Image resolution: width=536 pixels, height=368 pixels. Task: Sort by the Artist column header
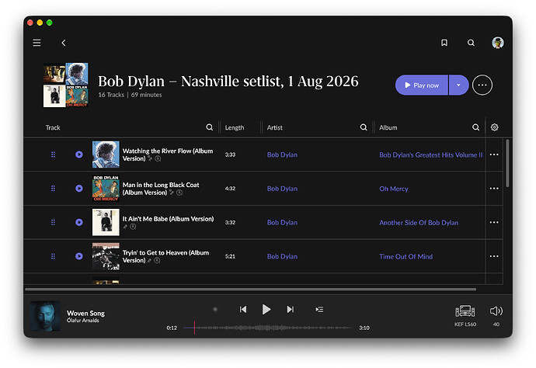pyautogui.click(x=274, y=127)
